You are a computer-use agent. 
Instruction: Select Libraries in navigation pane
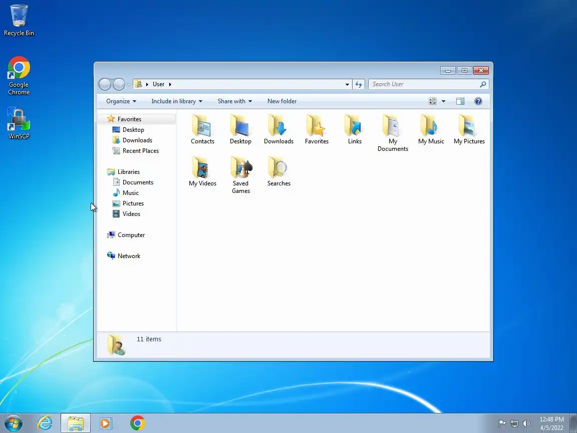pyautogui.click(x=128, y=172)
